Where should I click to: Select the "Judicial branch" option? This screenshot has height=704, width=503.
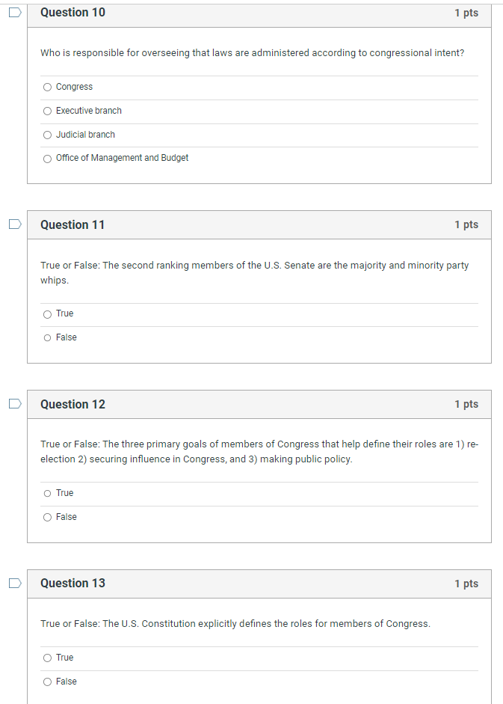[47, 135]
